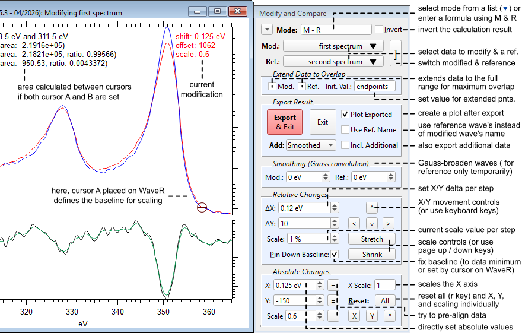Enable the Invert checkbox
Image resolution: width=522 pixels, height=333 pixels.
(379, 29)
